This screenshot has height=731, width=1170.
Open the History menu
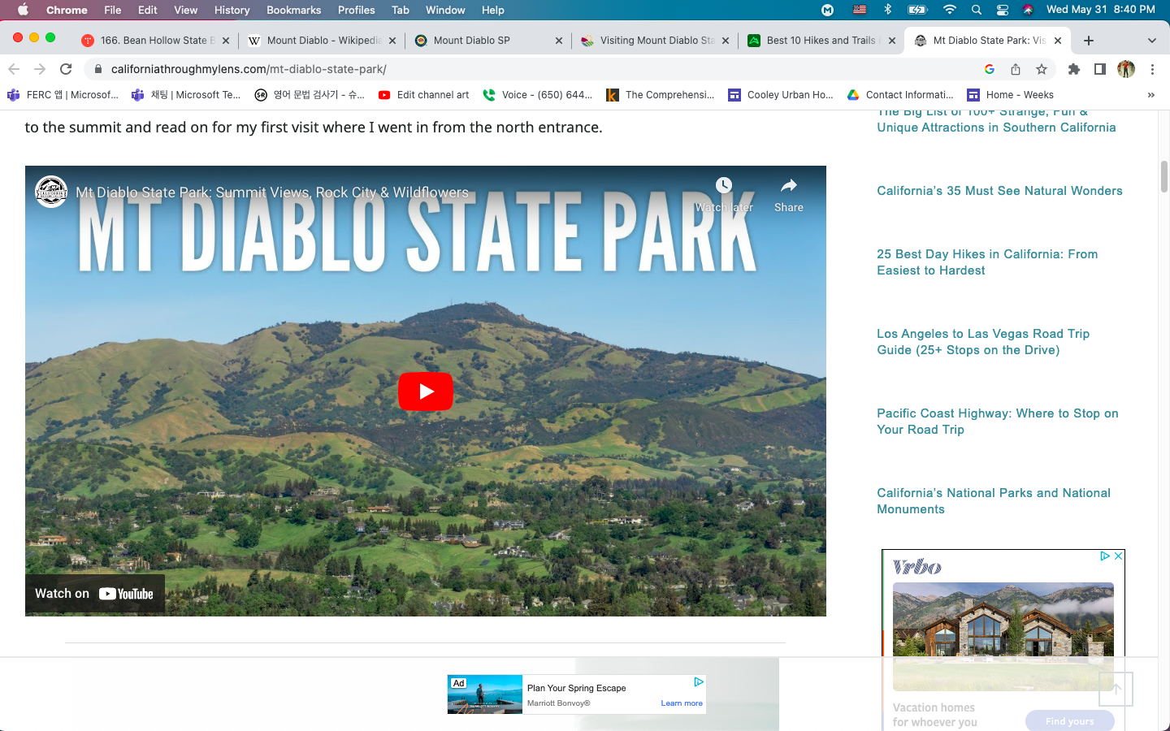(232, 10)
